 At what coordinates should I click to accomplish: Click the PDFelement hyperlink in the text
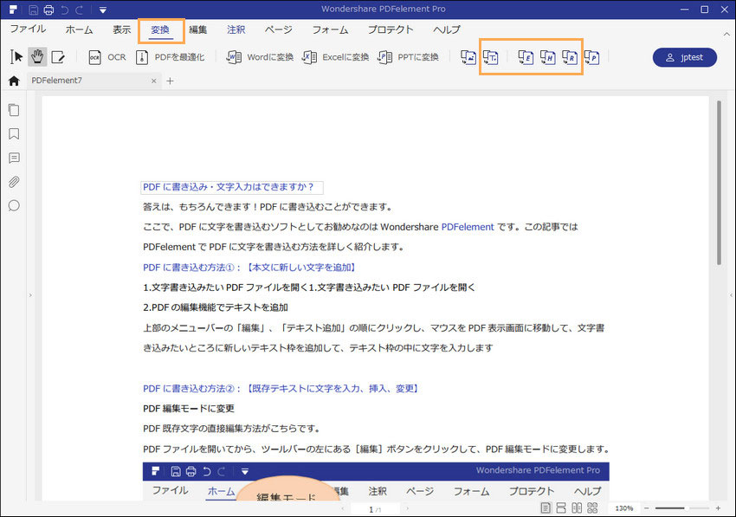468,227
